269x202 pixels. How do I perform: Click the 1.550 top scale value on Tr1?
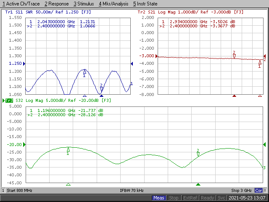click(x=15, y=18)
